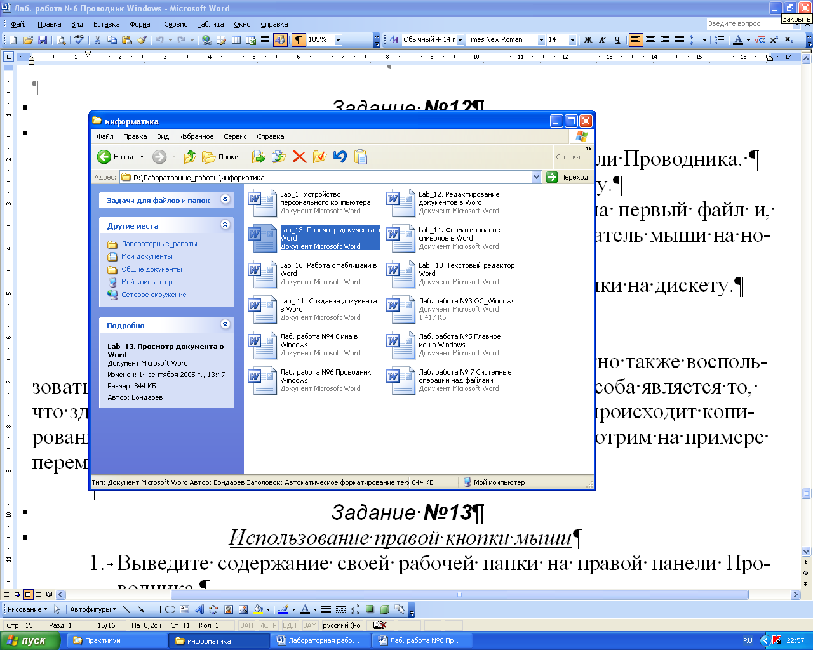
Task: Click the Subscript x₂ icon
Action: tap(789, 40)
